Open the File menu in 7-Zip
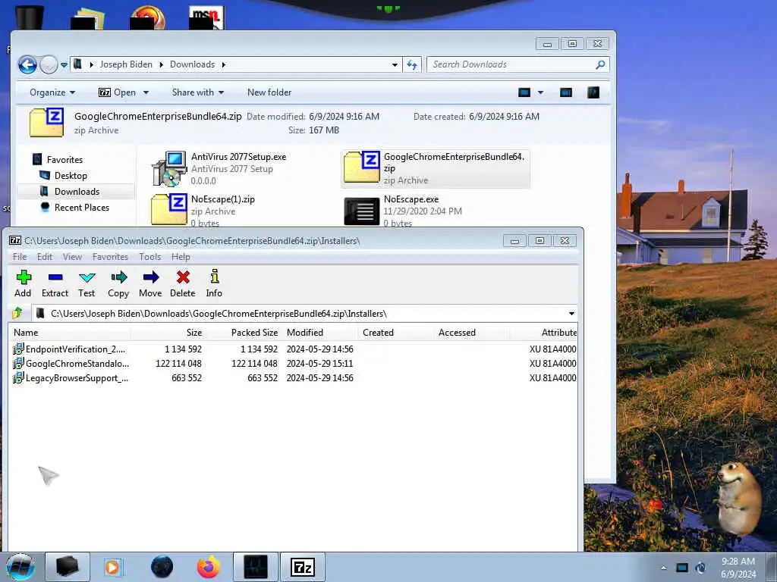This screenshot has width=777, height=582. click(20, 256)
